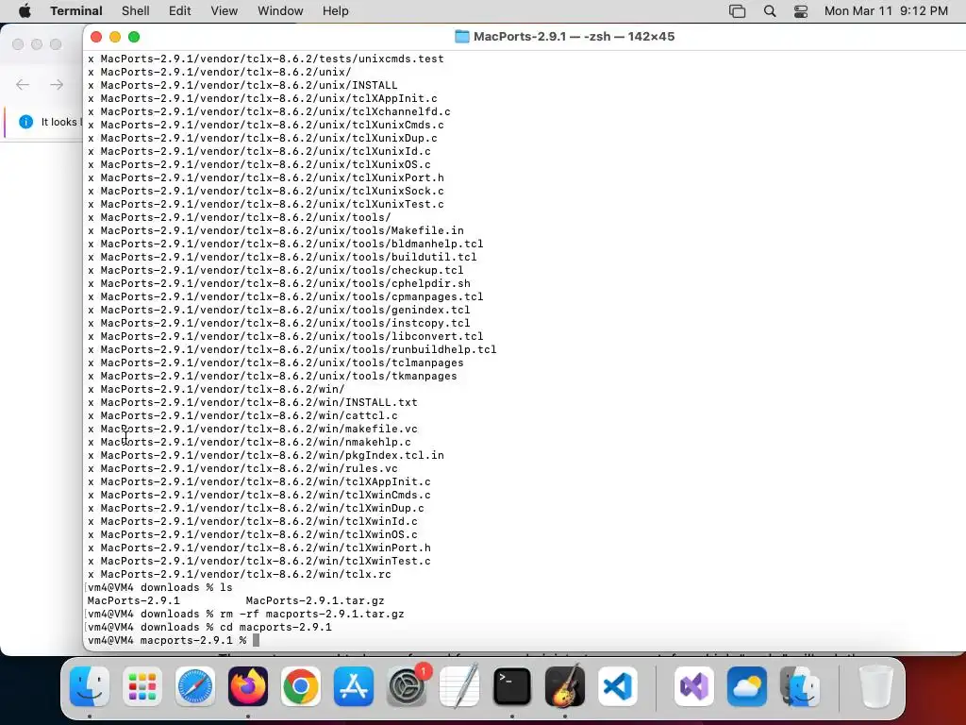Open Control Center in menu bar
This screenshot has height=725, width=966.
tap(801, 11)
